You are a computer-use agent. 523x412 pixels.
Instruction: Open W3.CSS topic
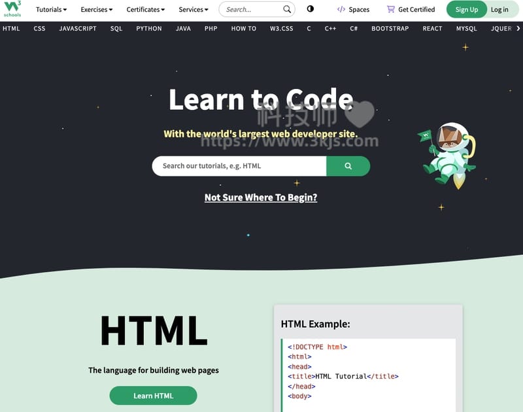(x=282, y=29)
